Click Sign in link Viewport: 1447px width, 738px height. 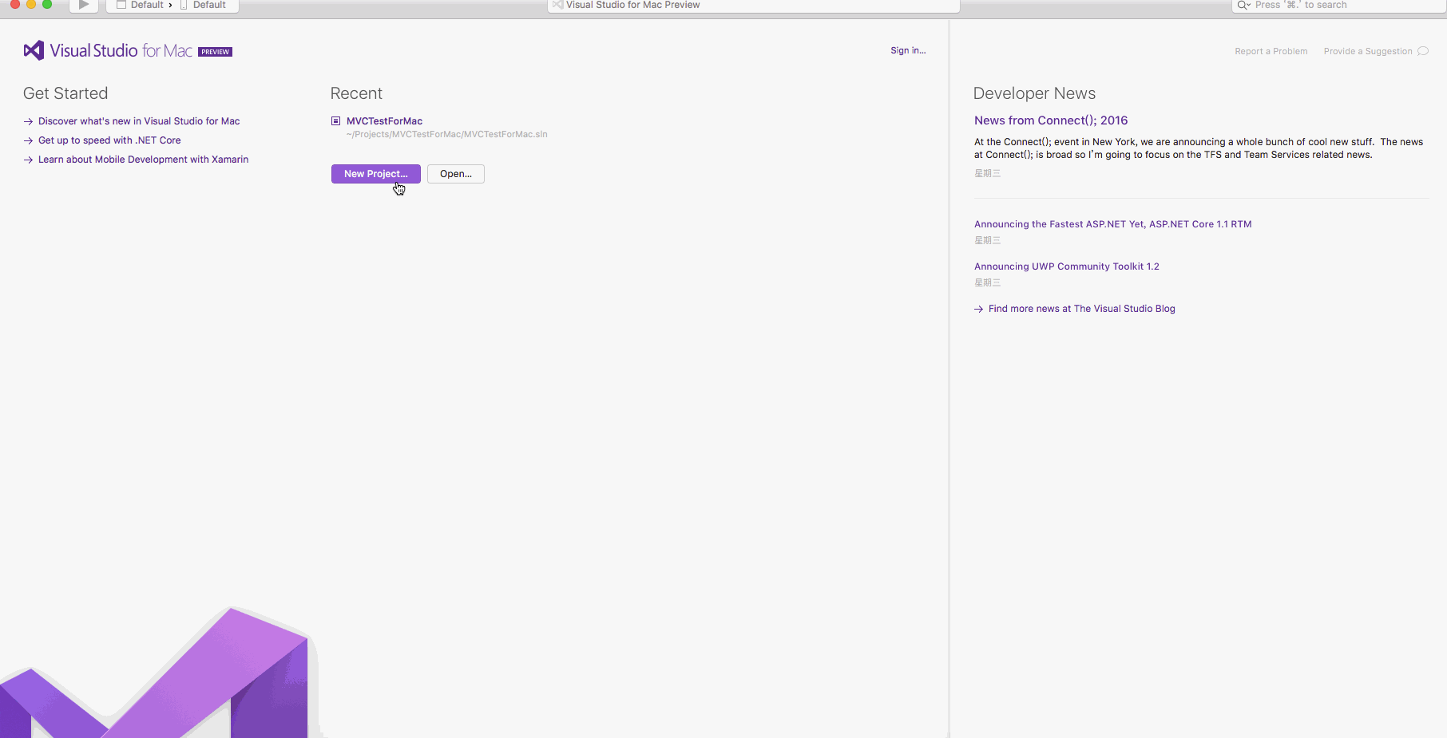pyautogui.click(x=908, y=50)
